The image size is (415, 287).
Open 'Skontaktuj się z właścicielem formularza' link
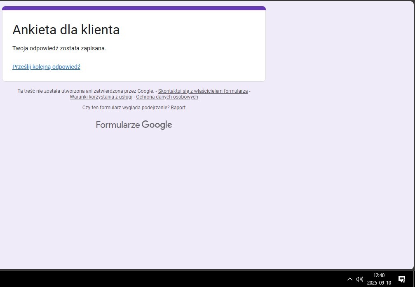203,91
